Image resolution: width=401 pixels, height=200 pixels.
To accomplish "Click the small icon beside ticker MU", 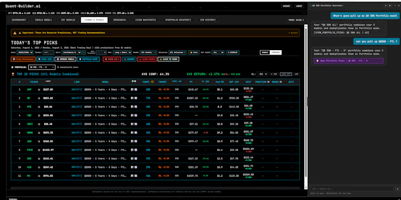I will [39, 98].
